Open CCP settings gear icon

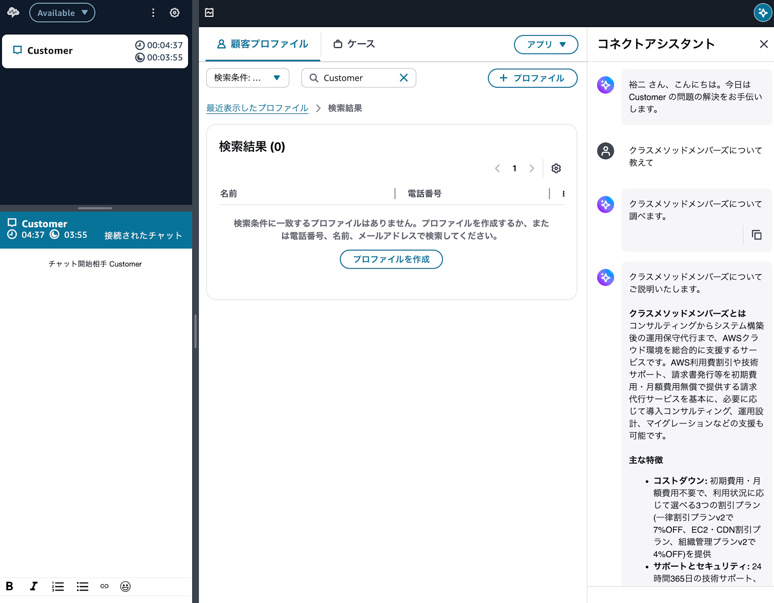[x=175, y=13]
